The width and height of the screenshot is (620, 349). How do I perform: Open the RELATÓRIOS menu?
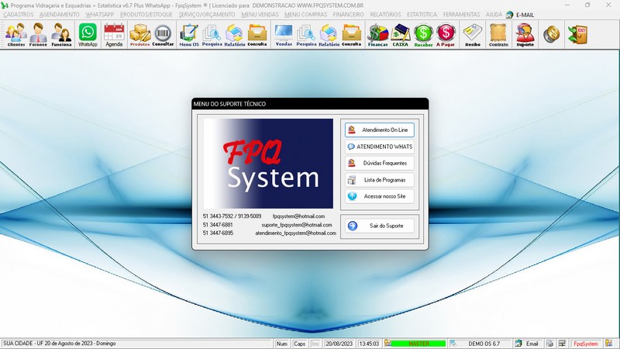tap(385, 15)
